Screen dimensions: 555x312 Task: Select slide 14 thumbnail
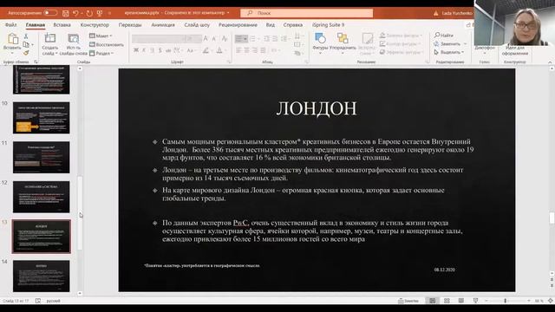point(42,276)
